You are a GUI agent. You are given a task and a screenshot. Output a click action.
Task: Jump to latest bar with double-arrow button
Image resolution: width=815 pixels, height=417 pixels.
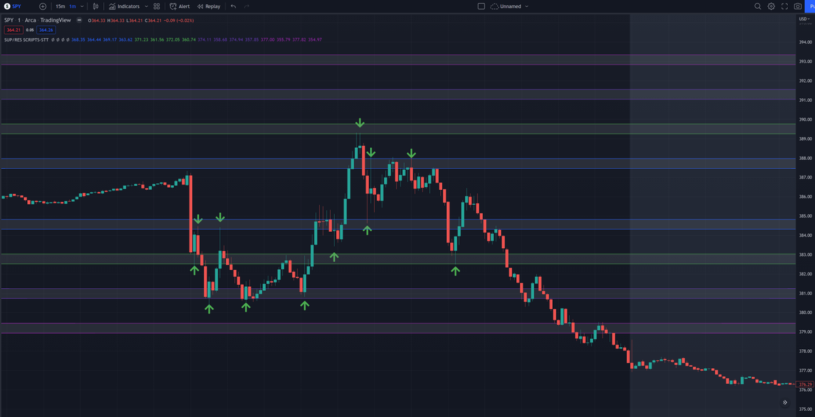point(784,402)
